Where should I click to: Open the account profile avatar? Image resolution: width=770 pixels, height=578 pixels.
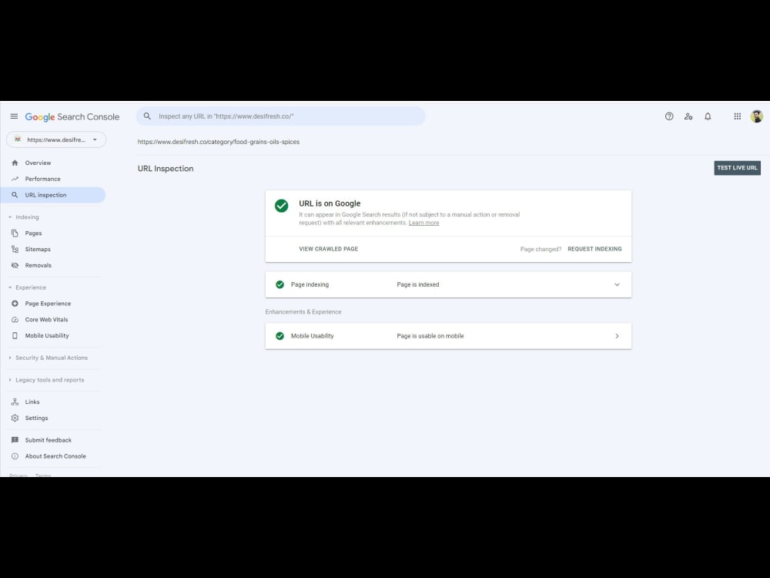[x=757, y=116]
